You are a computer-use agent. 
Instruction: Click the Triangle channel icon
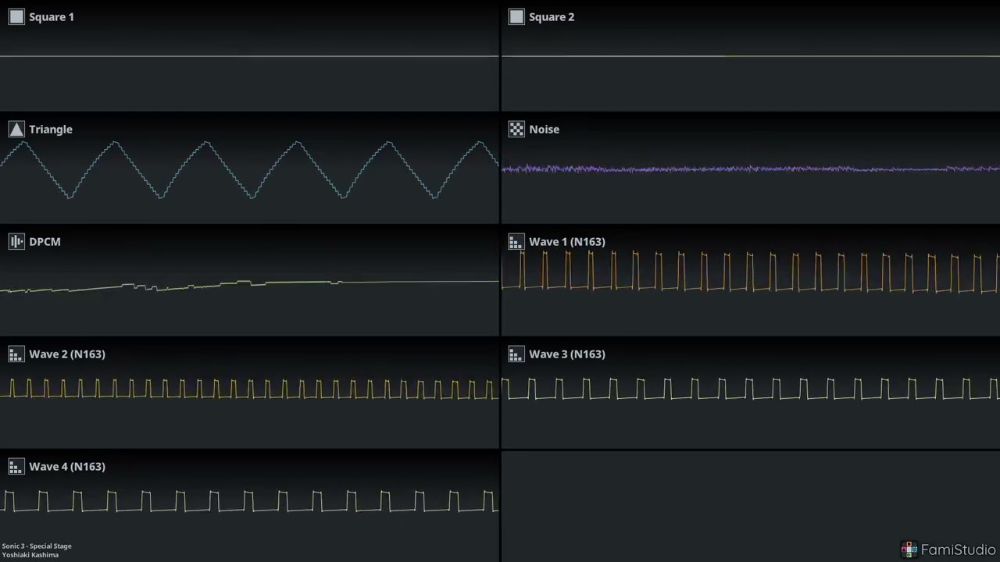(16, 129)
